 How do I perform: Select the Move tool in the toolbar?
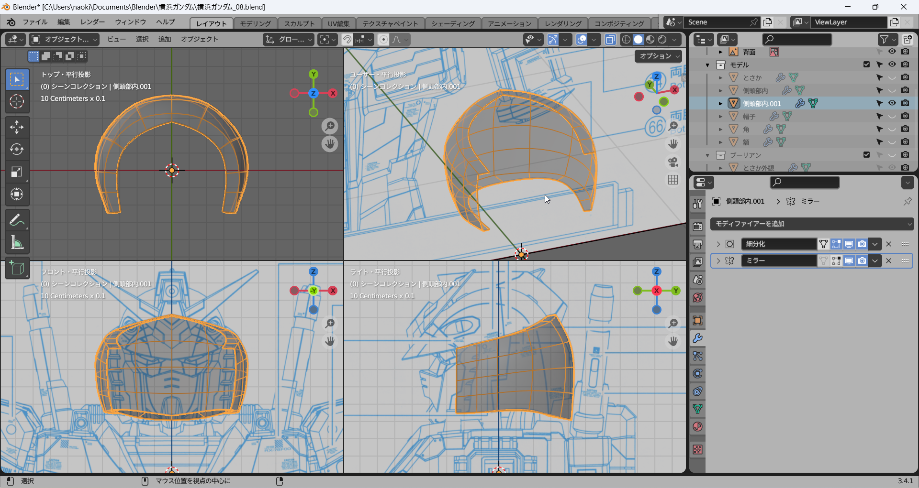click(17, 127)
